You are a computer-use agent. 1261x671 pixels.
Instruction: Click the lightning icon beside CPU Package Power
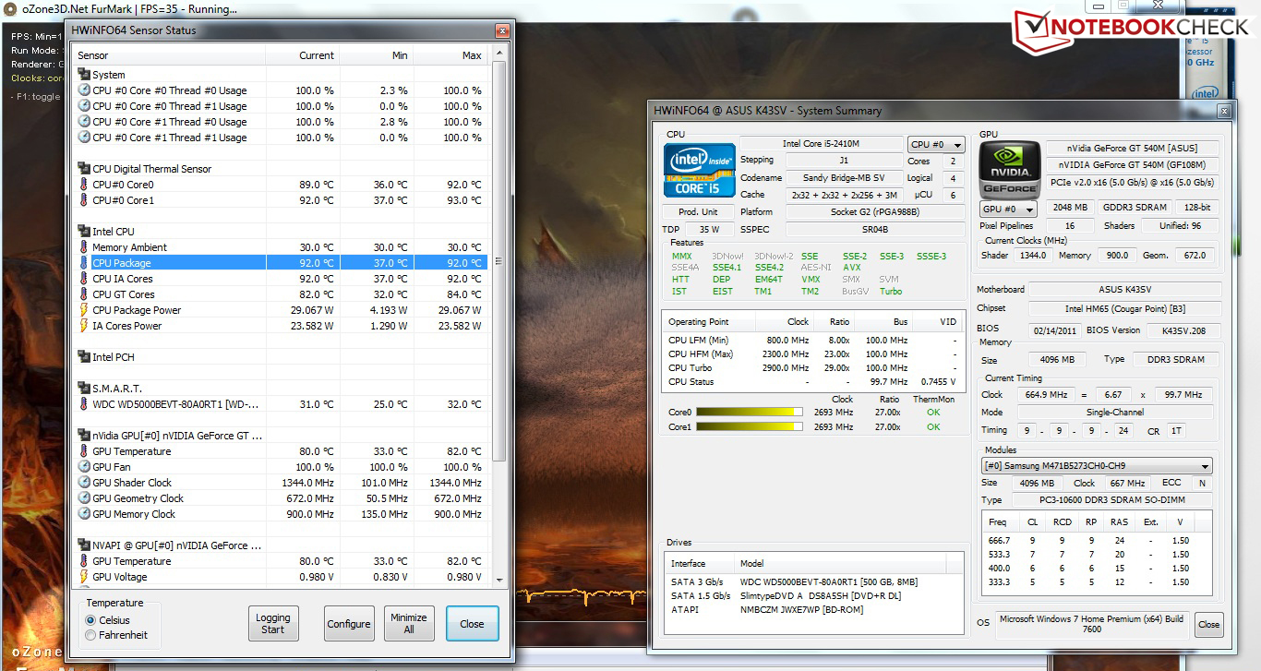pos(84,310)
